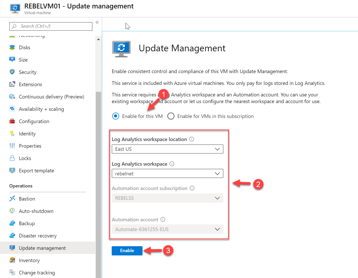The height and width of the screenshot is (278, 358).
Task: Open the Log Analytics workspace location dropdown
Action: (x=167, y=149)
